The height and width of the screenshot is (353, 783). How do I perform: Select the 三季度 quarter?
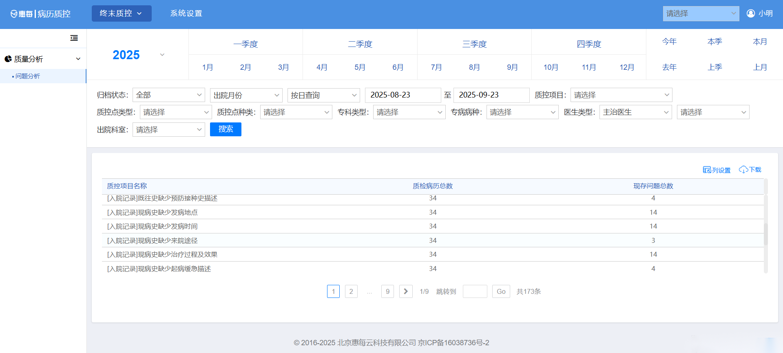click(474, 44)
